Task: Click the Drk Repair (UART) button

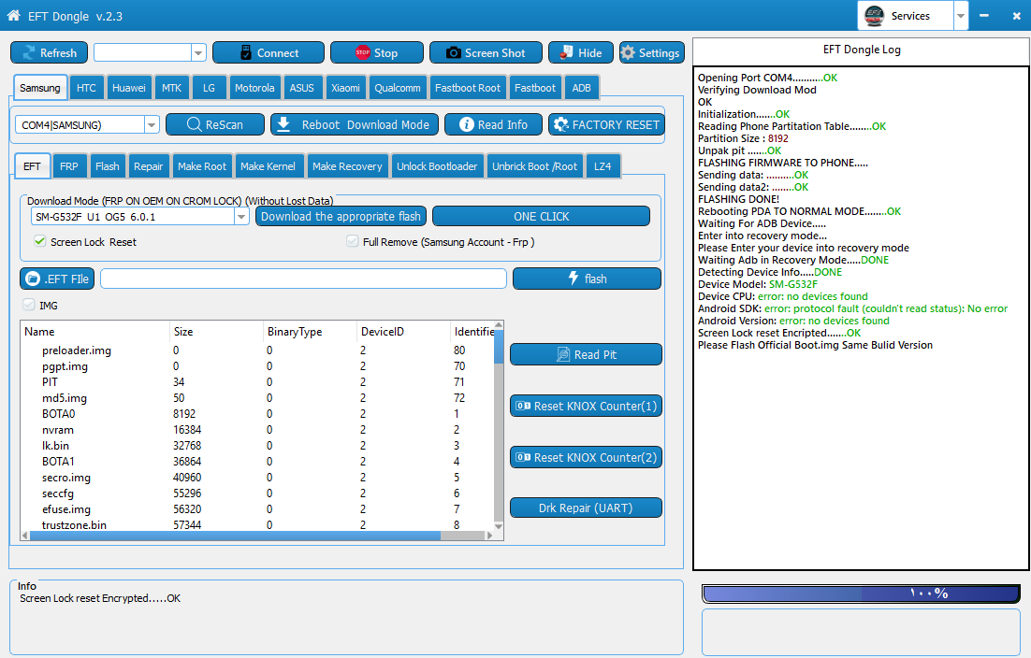Action: 586,508
